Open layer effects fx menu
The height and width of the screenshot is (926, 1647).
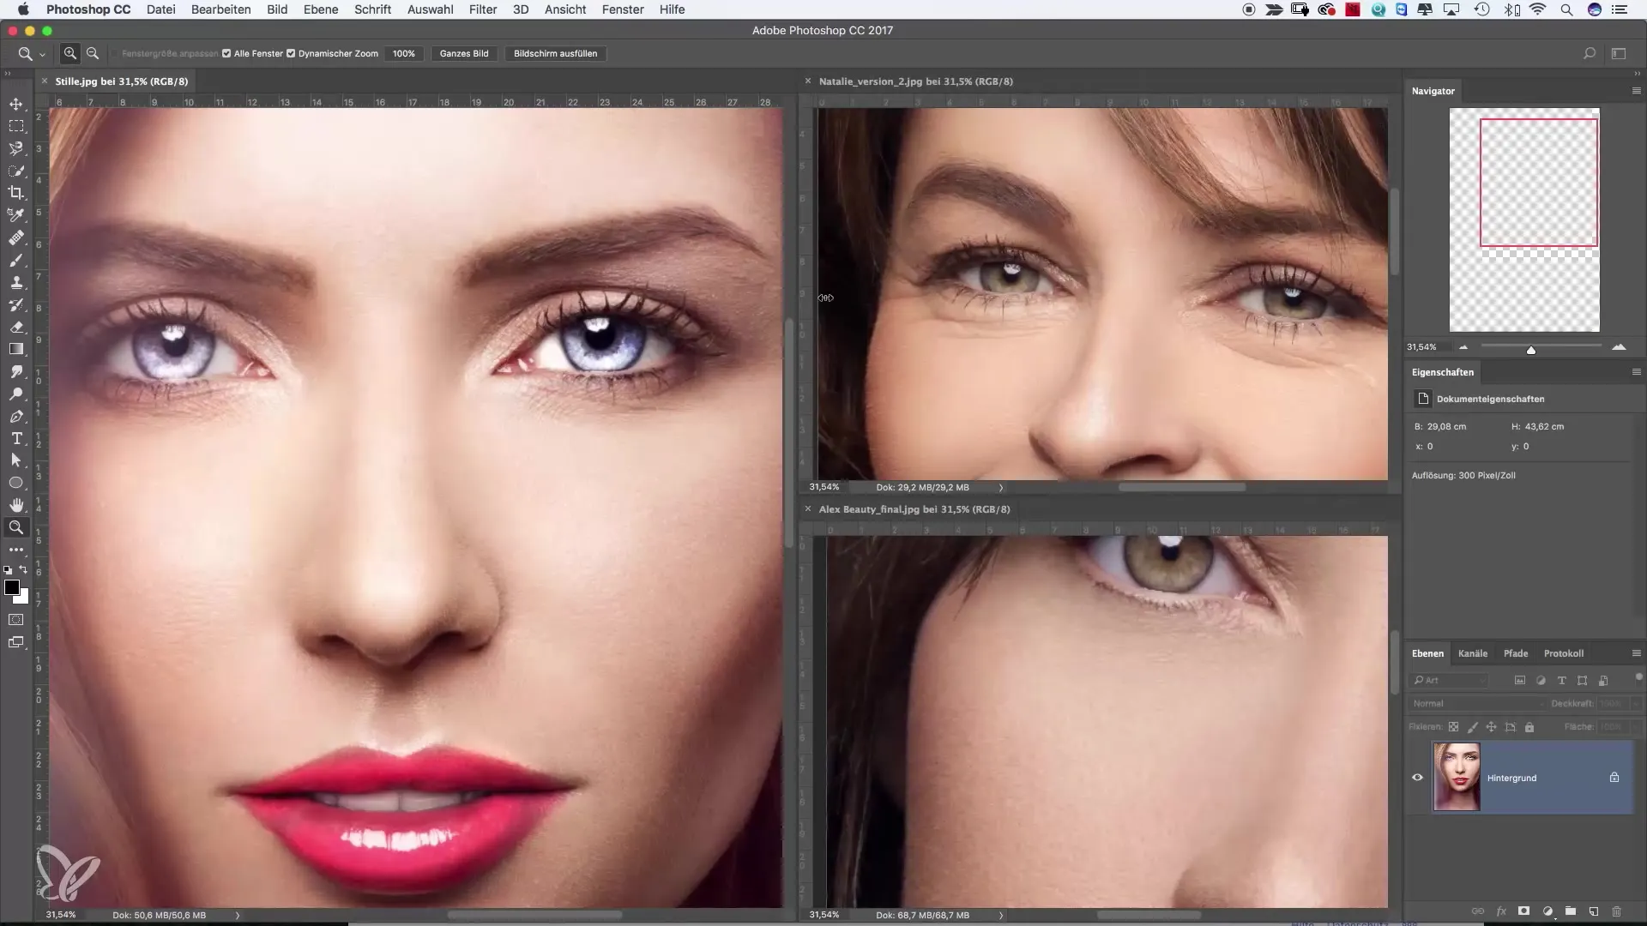tap(1501, 911)
